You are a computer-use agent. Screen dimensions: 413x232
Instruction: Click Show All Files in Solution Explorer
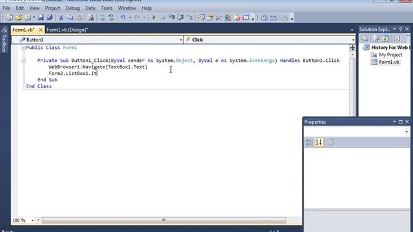376,39
